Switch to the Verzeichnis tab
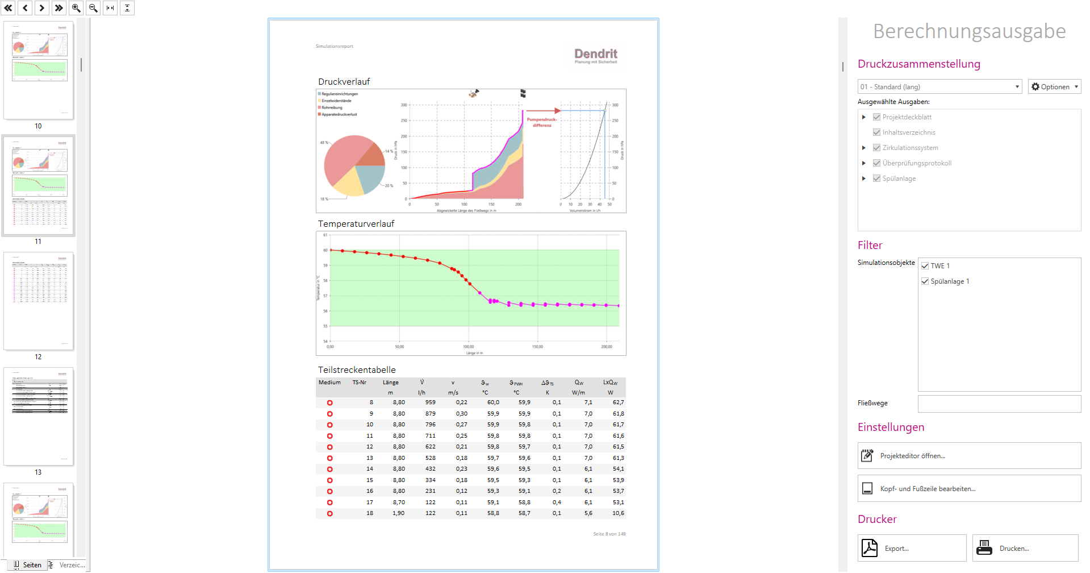 click(x=66, y=564)
